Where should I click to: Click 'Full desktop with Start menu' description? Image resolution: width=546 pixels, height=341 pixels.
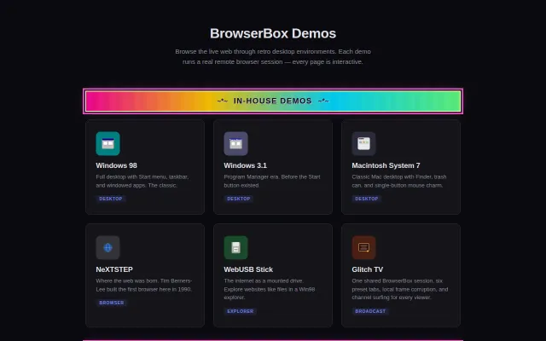pos(142,181)
